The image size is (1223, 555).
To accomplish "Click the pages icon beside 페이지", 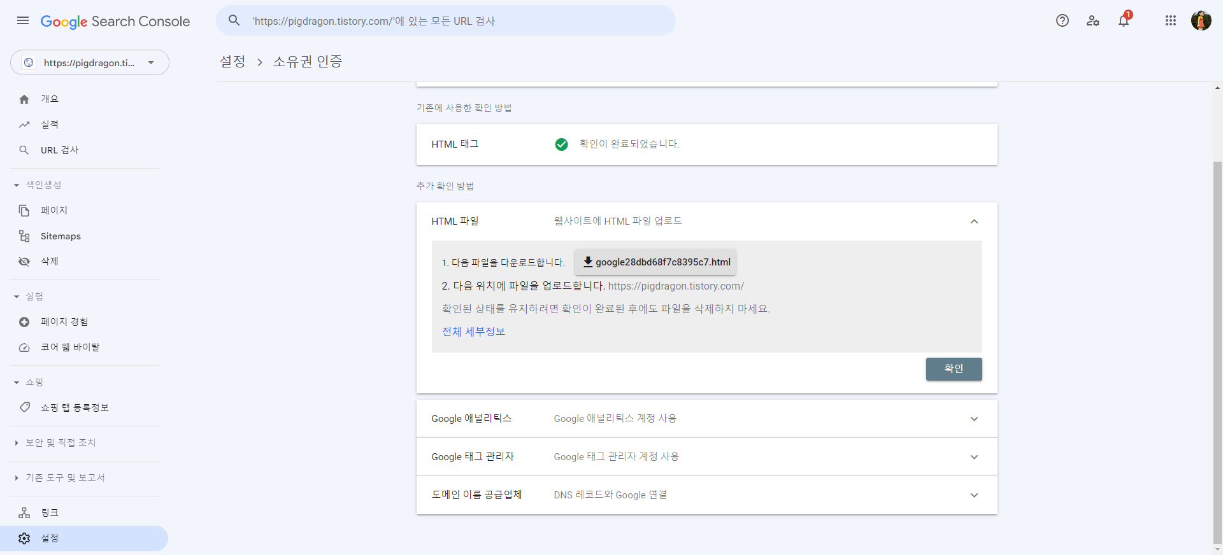I will [24, 211].
